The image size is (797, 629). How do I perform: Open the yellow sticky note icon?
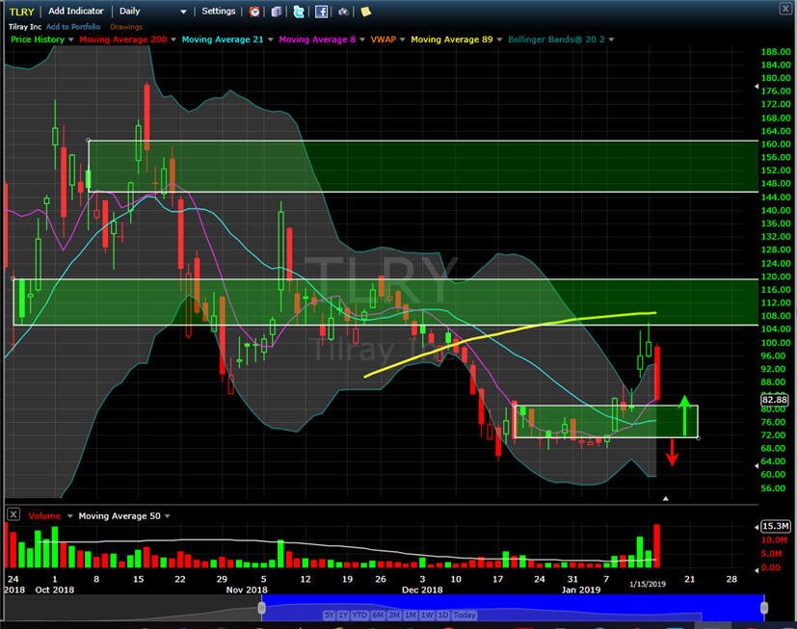(366, 12)
